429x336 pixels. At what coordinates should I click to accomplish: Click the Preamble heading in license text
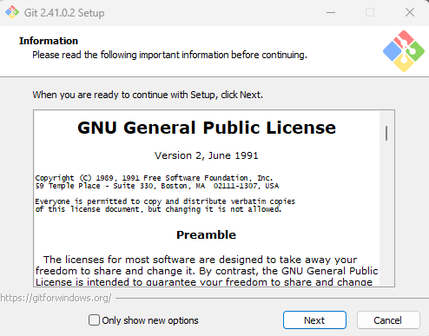(x=206, y=234)
